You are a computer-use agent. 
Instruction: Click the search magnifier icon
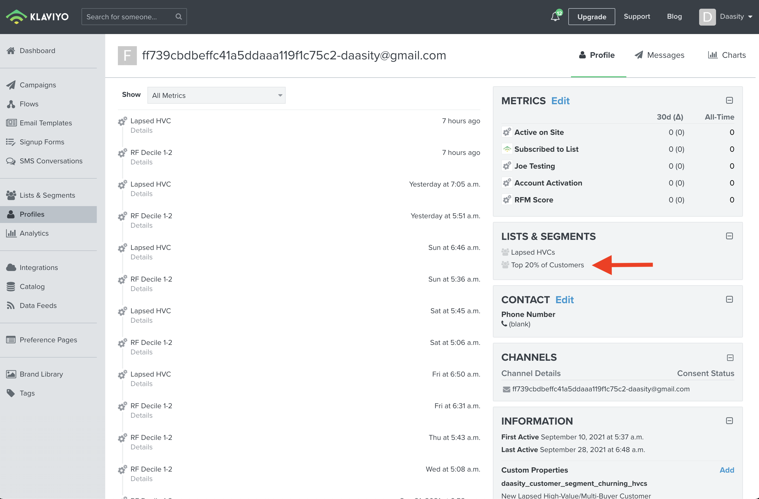179,17
